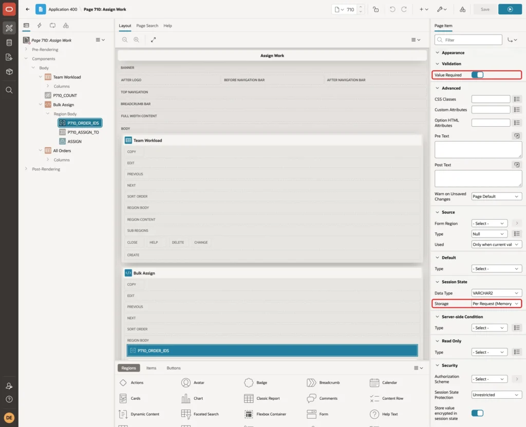The height and width of the screenshot is (427, 526).
Task: Open the App Builder icon in sidebar
Action: point(9,28)
